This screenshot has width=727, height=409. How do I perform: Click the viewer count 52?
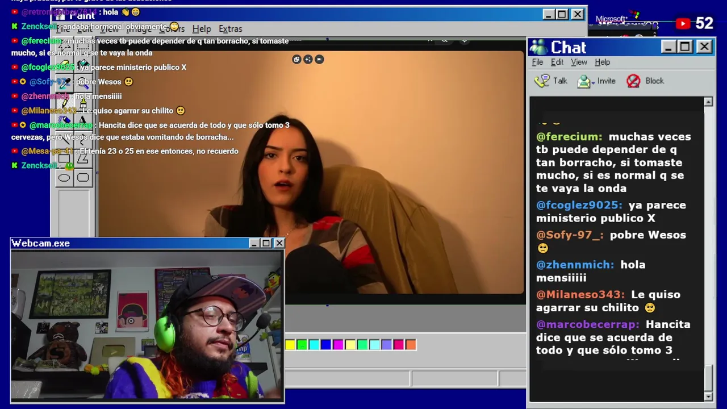[704, 23]
